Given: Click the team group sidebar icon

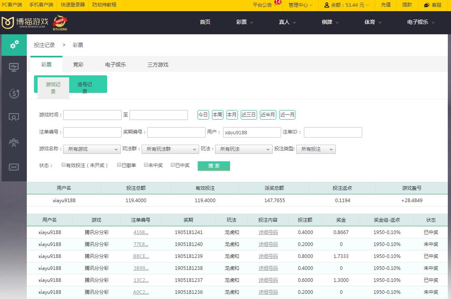Looking at the screenshot, I should pos(14,142).
